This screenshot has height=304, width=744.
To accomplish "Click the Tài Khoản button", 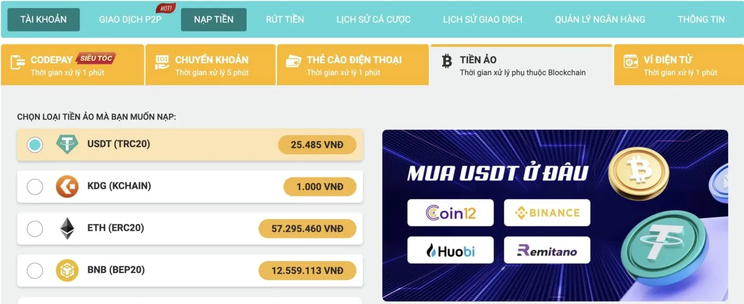I will (44, 20).
